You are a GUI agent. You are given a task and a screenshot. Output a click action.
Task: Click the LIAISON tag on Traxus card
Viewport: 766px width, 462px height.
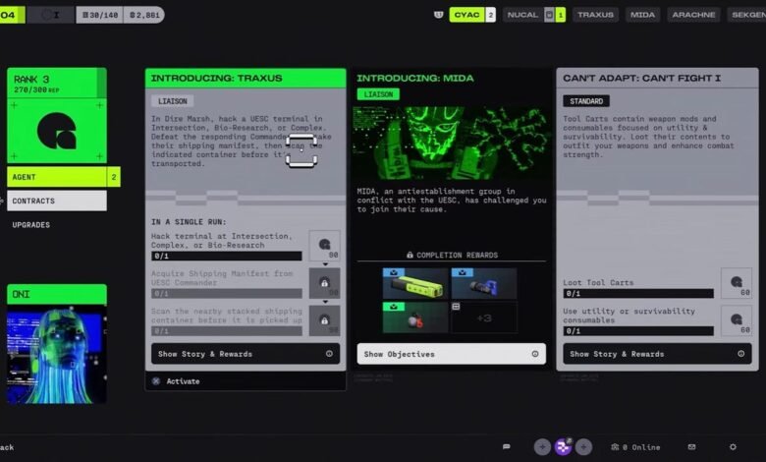(173, 101)
